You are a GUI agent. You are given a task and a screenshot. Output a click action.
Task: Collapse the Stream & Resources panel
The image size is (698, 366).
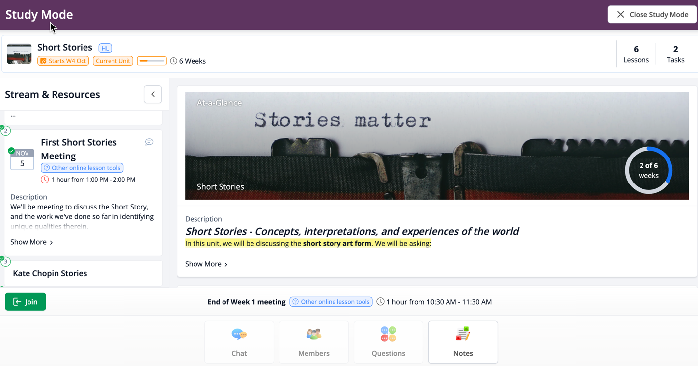tap(152, 94)
